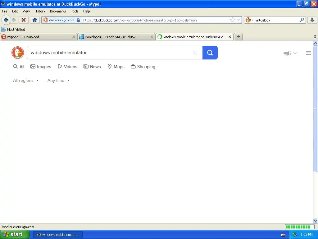This screenshot has width=318, height=239.
Task: Close the Oracle VM VirtualBox tab
Action: (152, 37)
